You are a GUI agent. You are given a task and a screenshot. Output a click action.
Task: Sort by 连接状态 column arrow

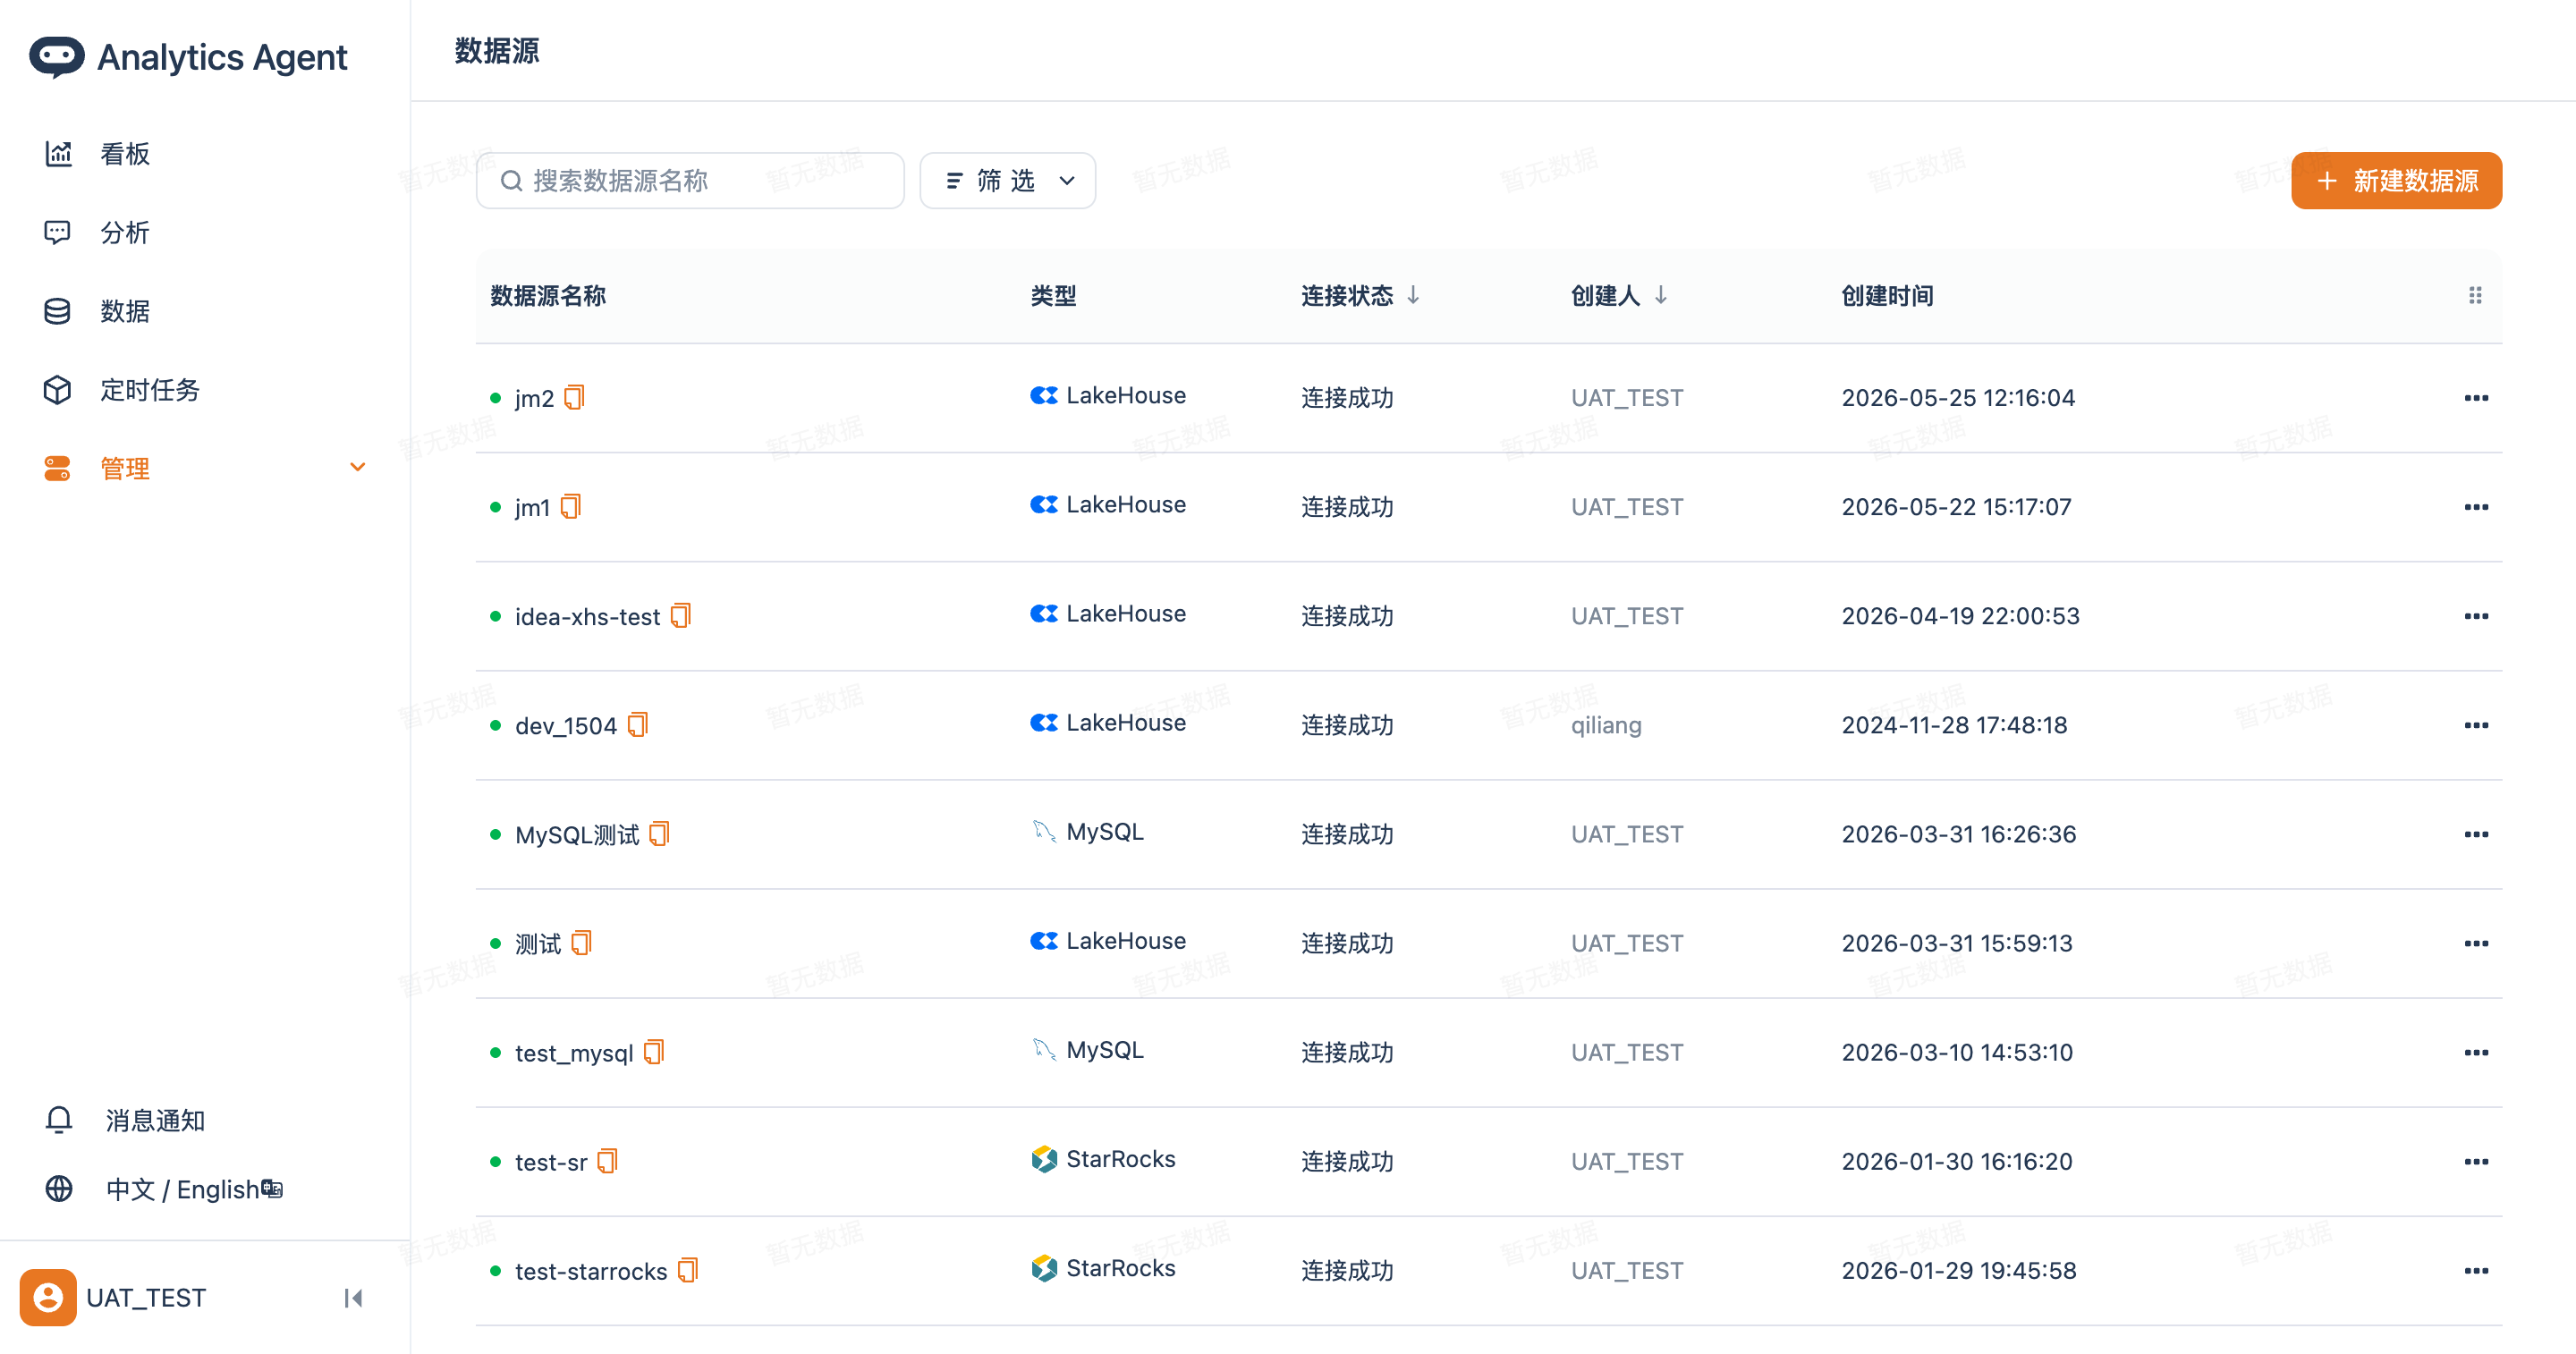coord(1413,295)
